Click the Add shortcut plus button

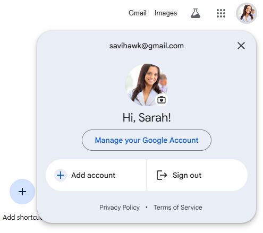(x=22, y=192)
